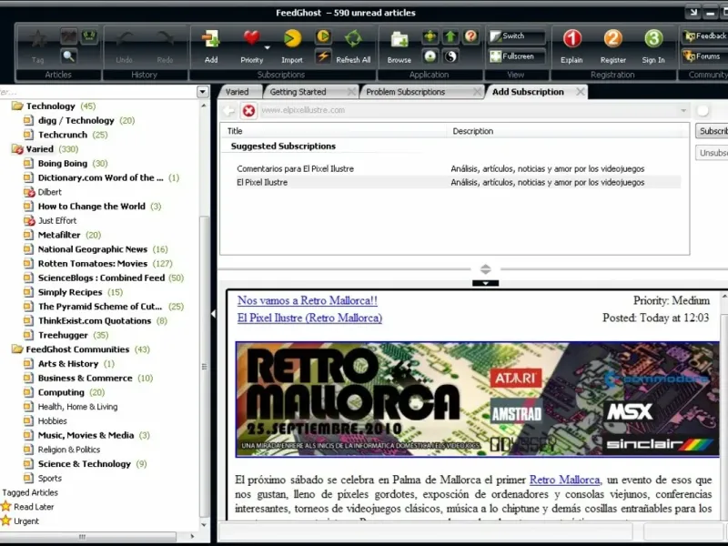The image size is (728, 546).
Task: Select the Rotten Tomatoes: Movies feed
Action: (x=92, y=264)
